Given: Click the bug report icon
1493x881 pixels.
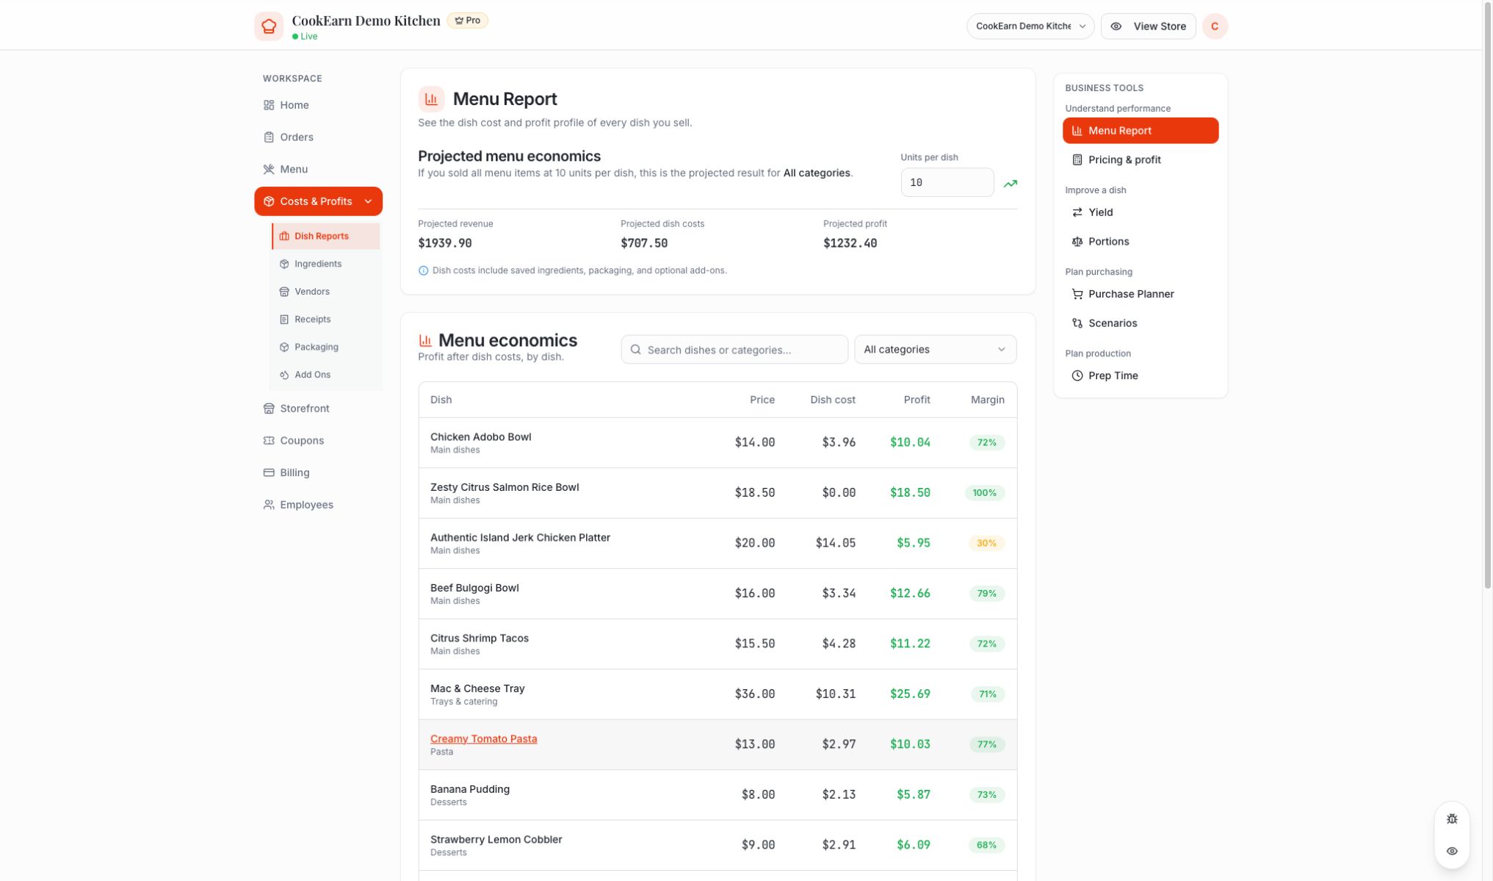Looking at the screenshot, I should (x=1452, y=819).
